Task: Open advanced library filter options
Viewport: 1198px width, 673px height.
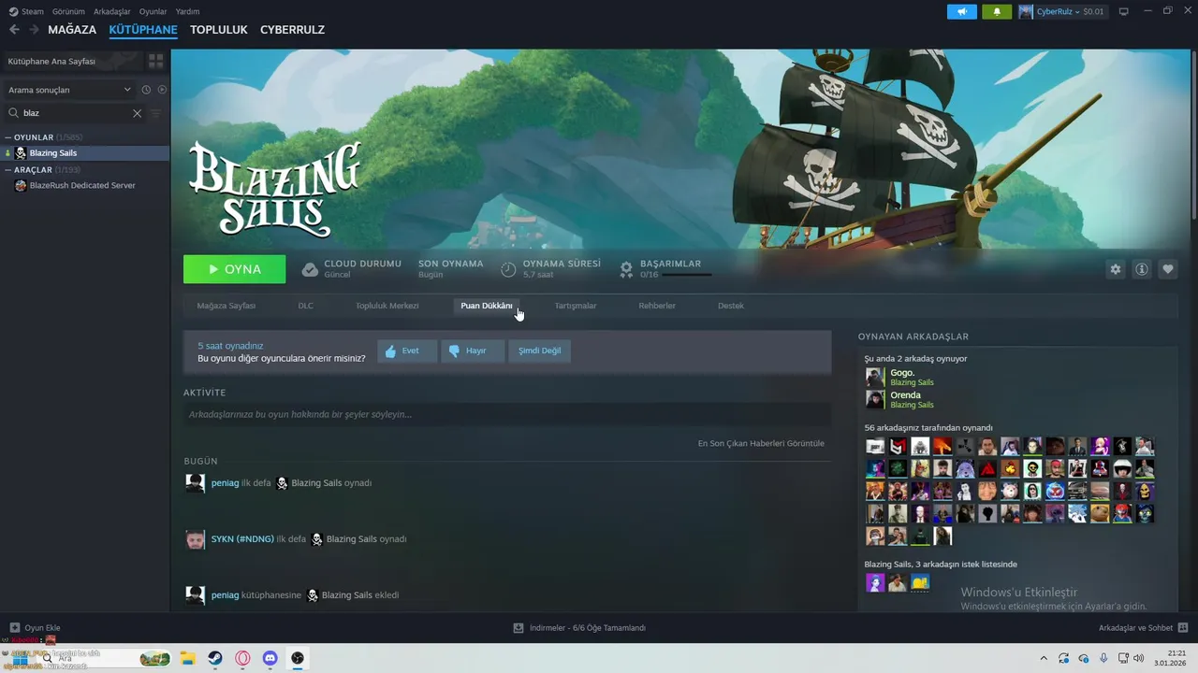Action: coord(156,113)
